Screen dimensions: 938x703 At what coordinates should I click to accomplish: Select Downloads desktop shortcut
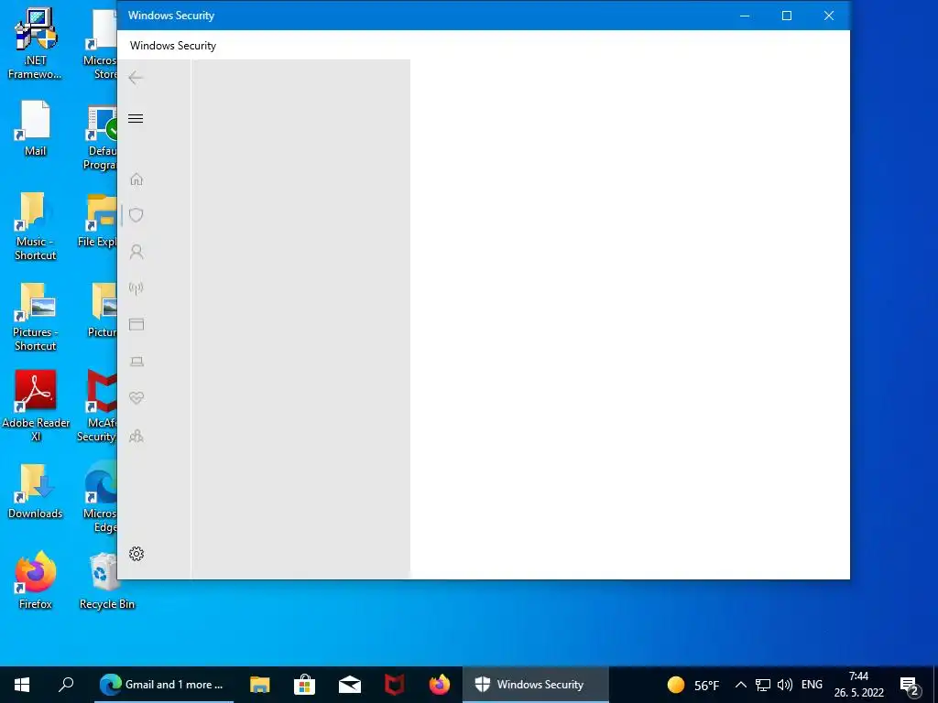[36, 492]
